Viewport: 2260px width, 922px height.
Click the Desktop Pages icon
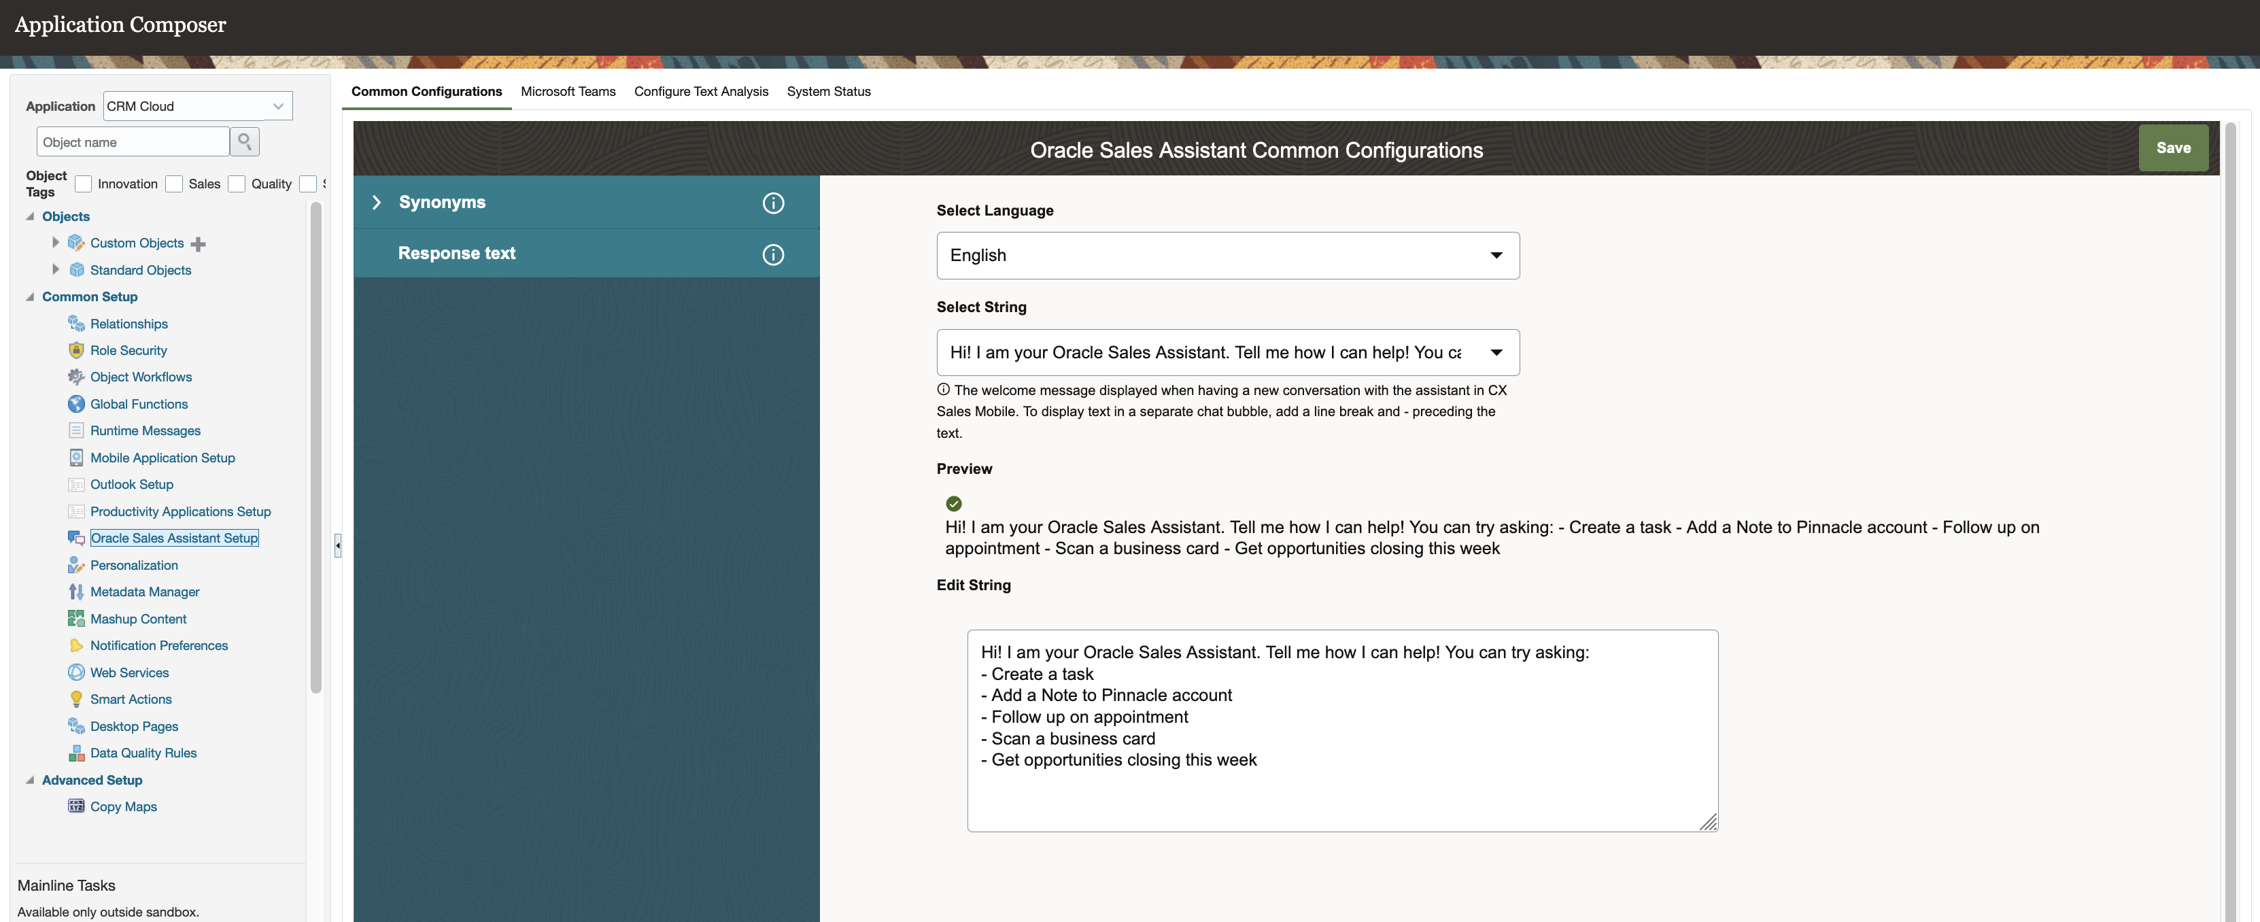(76, 726)
